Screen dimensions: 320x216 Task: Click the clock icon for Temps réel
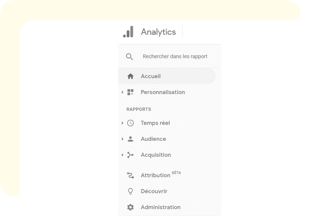(x=130, y=123)
